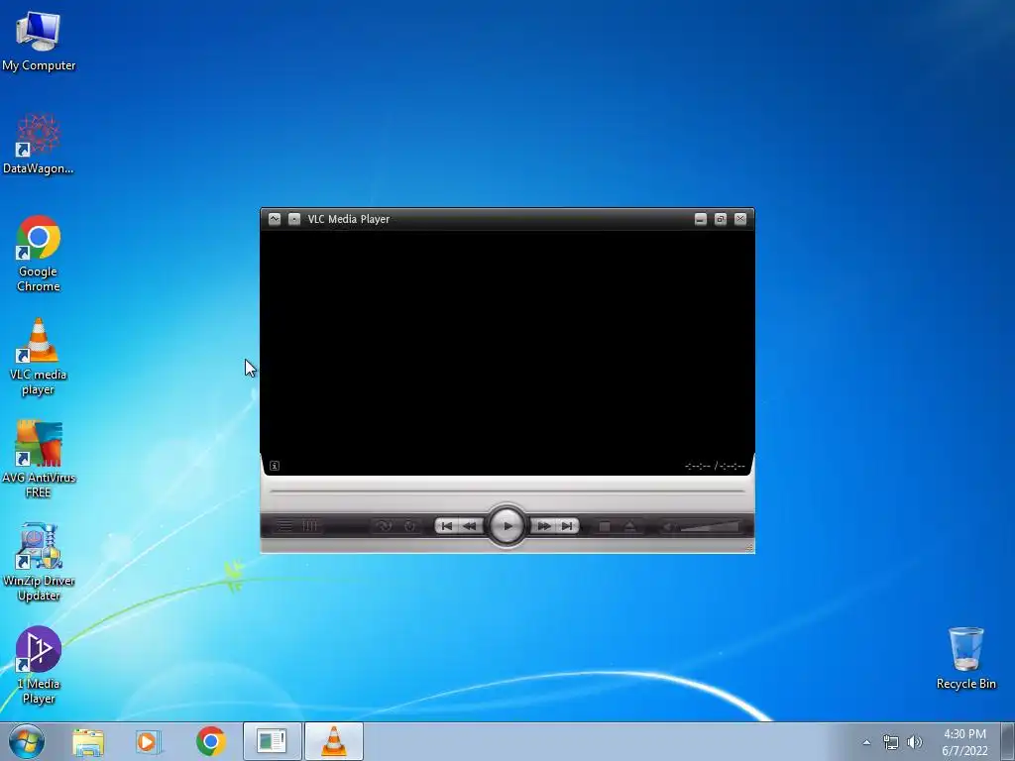Click the resize grip at the VLC window corner
1015x761 pixels.
pos(749,548)
